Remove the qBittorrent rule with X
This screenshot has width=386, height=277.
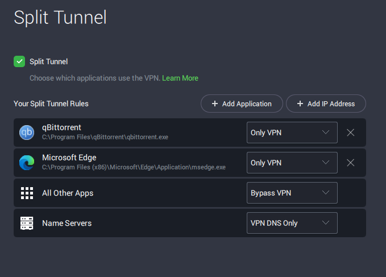pos(351,133)
